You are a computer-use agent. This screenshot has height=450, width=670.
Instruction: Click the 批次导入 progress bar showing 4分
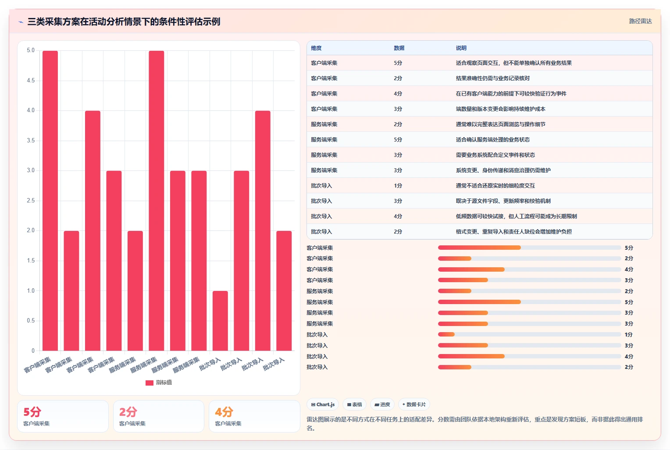click(x=529, y=356)
